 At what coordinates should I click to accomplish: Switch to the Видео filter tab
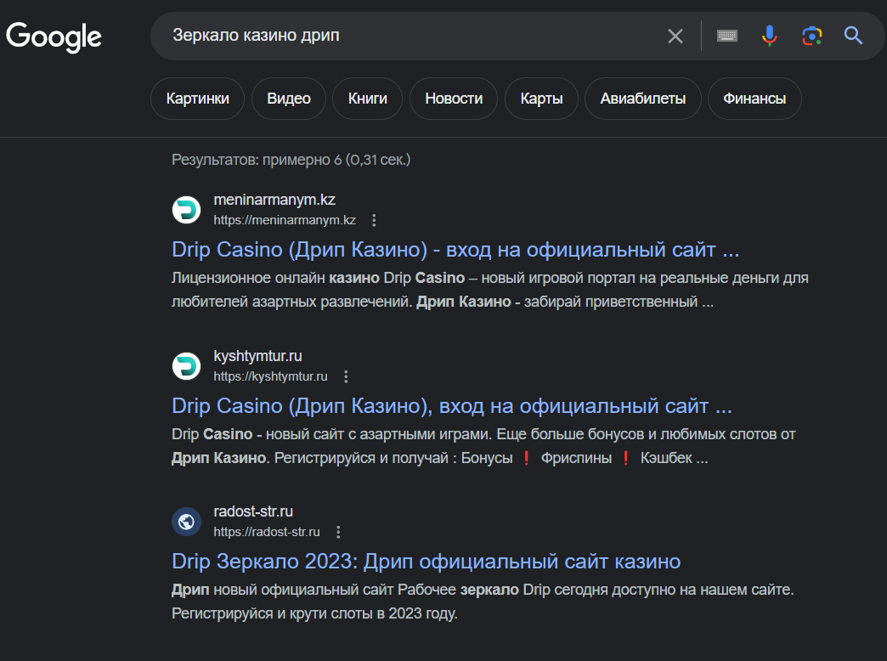point(289,99)
